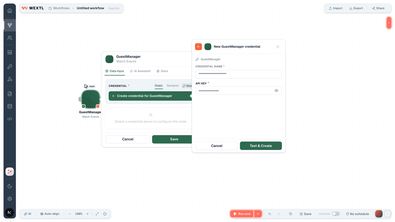Viewport: 395px width, 222px height.
Task: Open the Home icon in sidebar
Action: (10, 10)
